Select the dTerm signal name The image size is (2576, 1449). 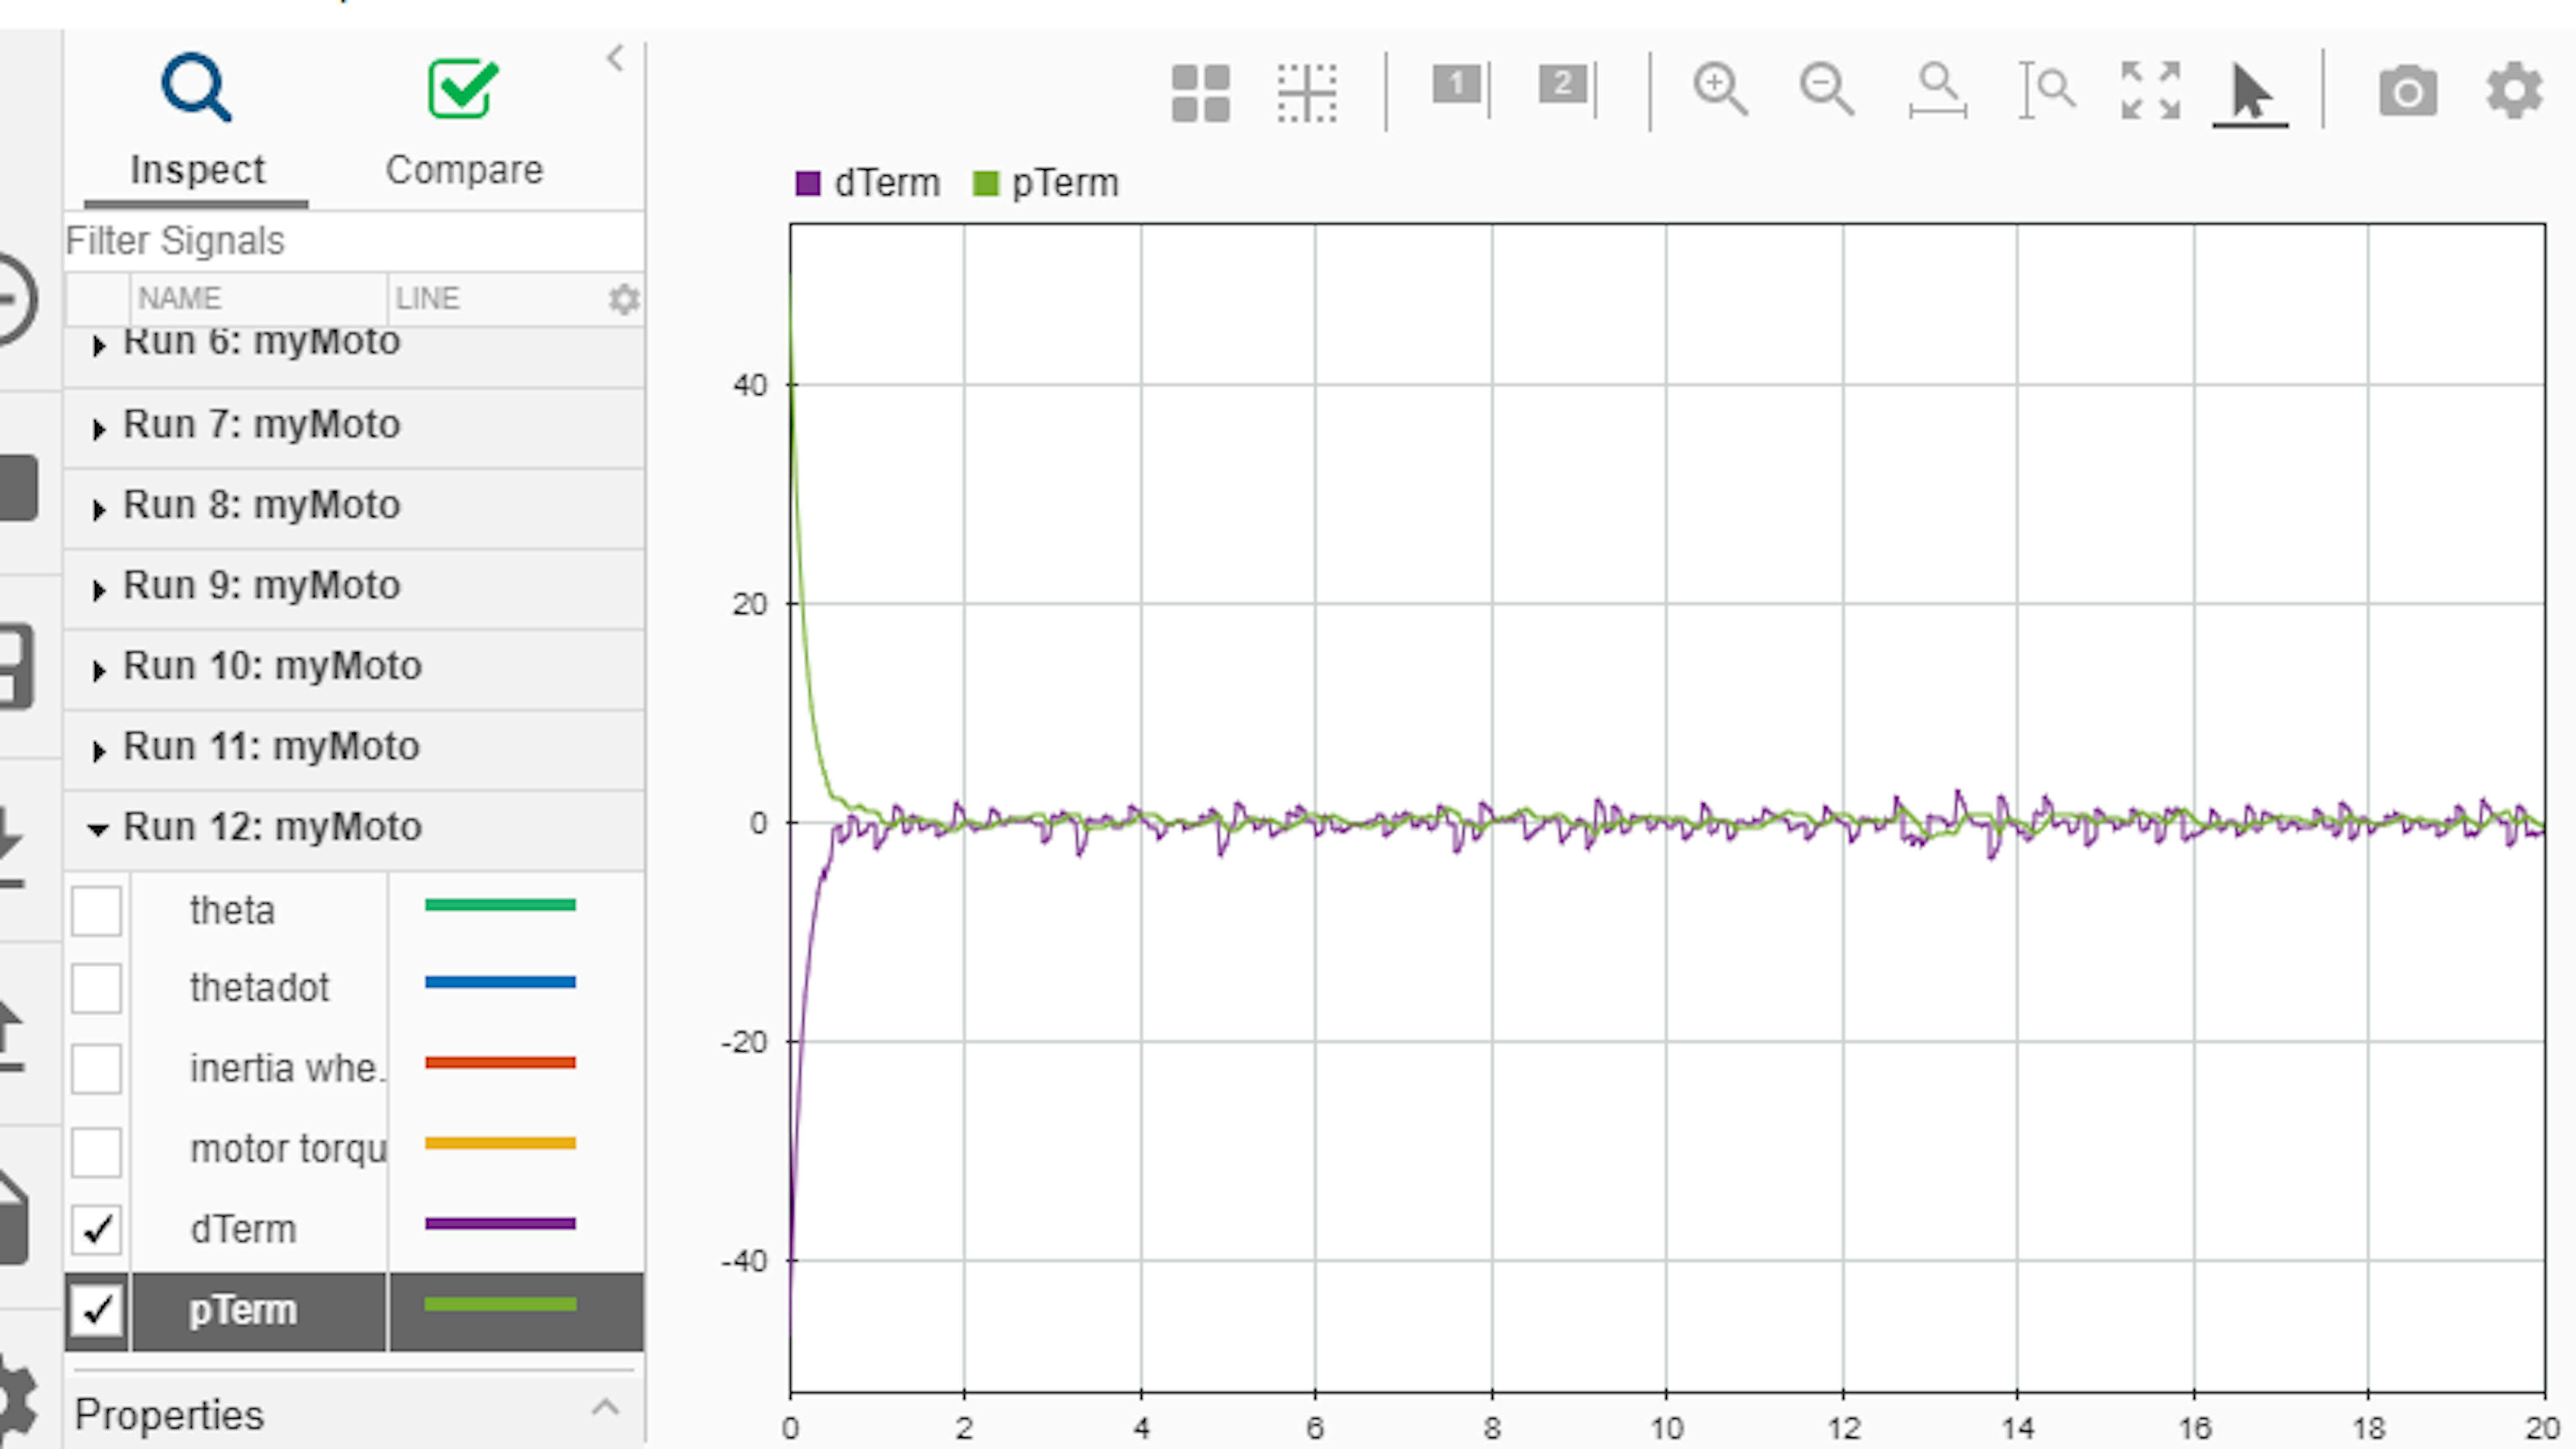tap(243, 1229)
